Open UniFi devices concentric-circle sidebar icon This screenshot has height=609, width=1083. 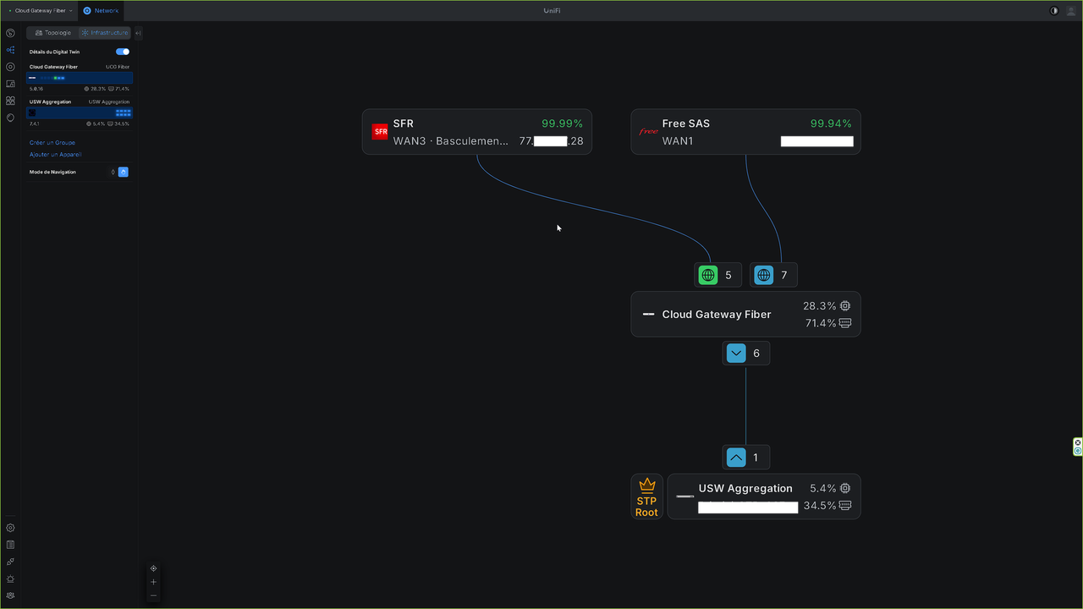tap(10, 67)
